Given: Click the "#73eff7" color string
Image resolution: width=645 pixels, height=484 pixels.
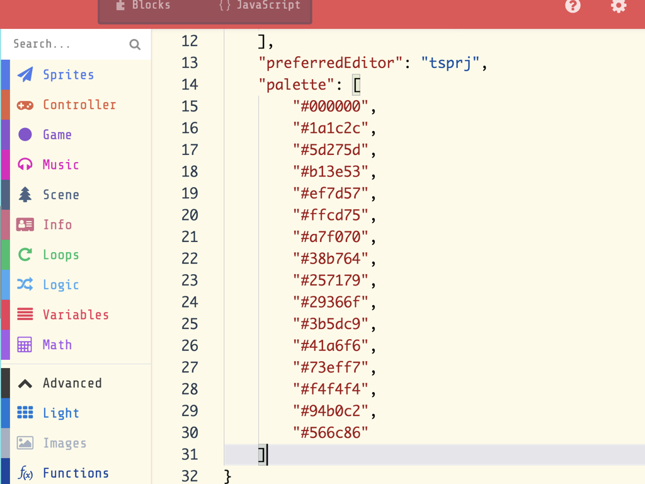Looking at the screenshot, I should pyautogui.click(x=330, y=368).
